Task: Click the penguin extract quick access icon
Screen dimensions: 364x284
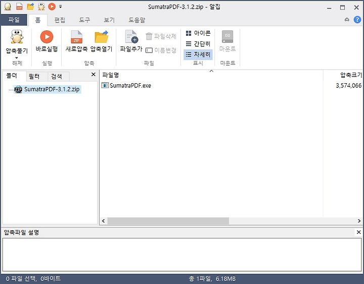Action: click(x=41, y=7)
